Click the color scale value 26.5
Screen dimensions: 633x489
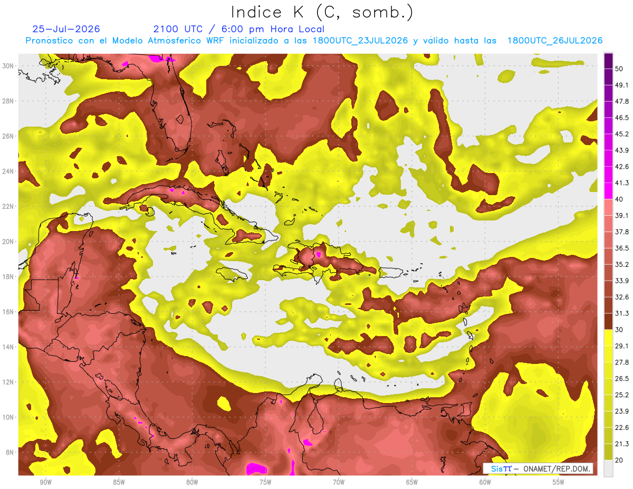[622, 378]
